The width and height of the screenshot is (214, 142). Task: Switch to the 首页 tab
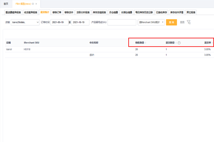(6, 4)
